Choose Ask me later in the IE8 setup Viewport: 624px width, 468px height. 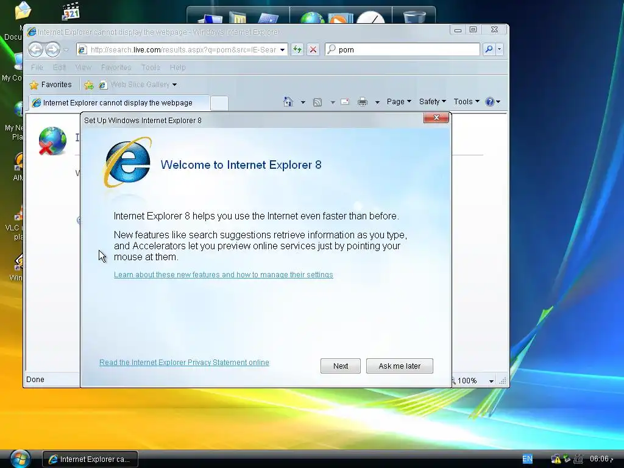[x=399, y=366]
